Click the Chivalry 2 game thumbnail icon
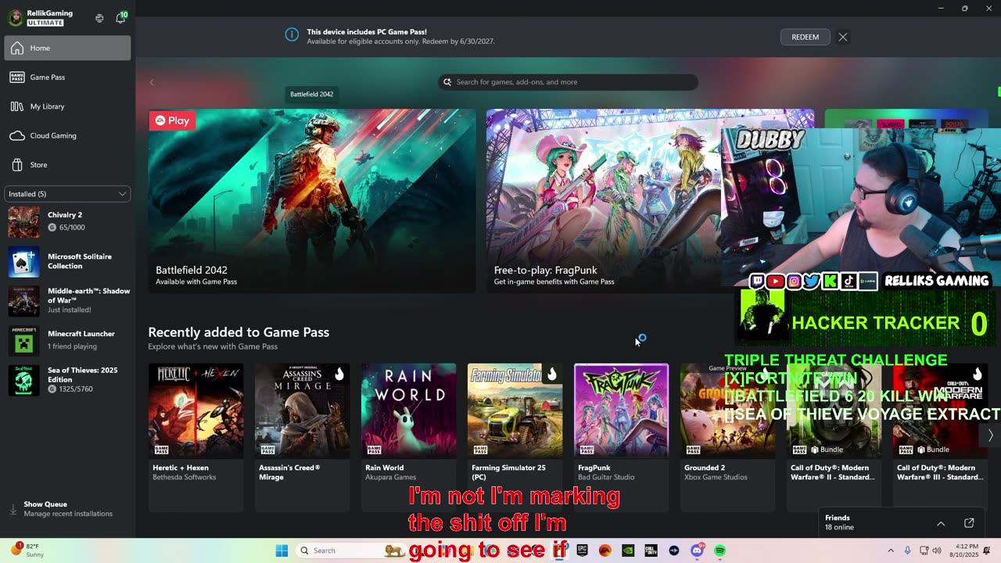Image resolution: width=1001 pixels, height=563 pixels. pos(23,222)
